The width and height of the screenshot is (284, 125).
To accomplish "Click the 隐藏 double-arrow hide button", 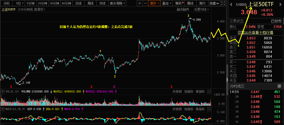I will [214, 3].
